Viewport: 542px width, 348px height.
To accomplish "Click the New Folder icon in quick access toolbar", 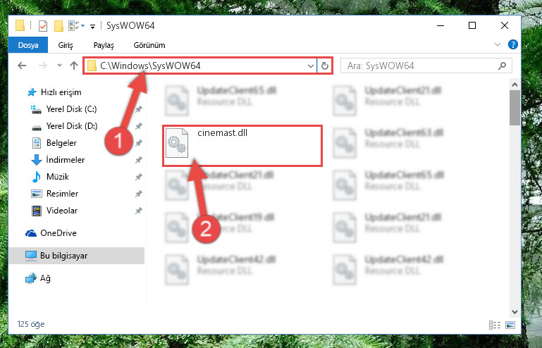I will 58,26.
